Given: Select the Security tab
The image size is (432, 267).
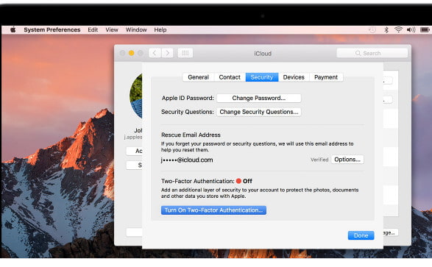Looking at the screenshot, I should tap(262, 77).
